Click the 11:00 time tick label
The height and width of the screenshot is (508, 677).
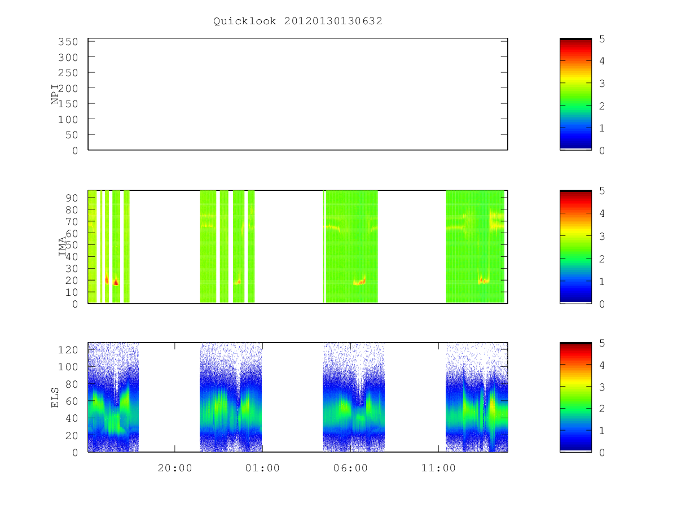pos(439,468)
